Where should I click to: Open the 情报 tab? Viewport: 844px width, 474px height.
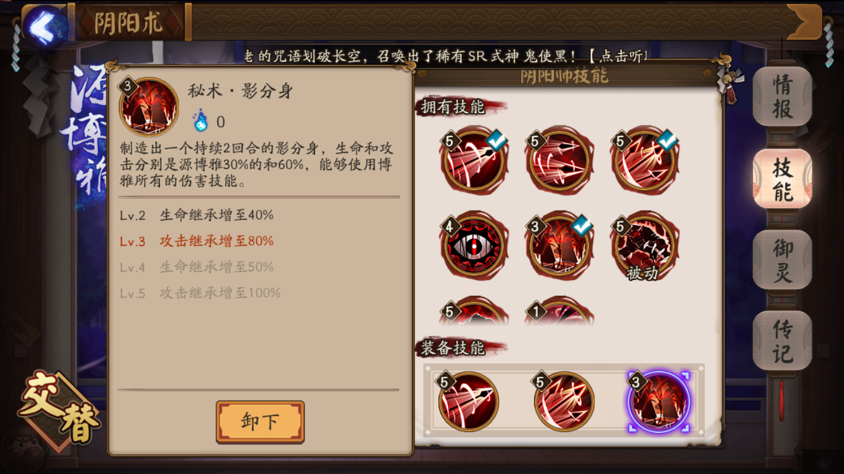pyautogui.click(x=783, y=96)
